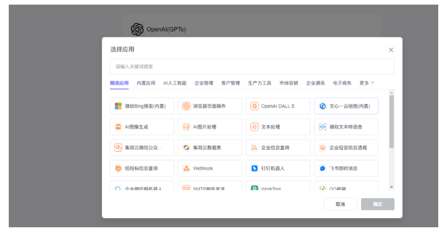Click the 取消 button
448x235 pixels.
(x=340, y=204)
